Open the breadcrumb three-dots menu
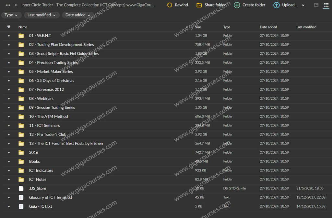Viewport: 332px width, 218px height. [8, 5]
